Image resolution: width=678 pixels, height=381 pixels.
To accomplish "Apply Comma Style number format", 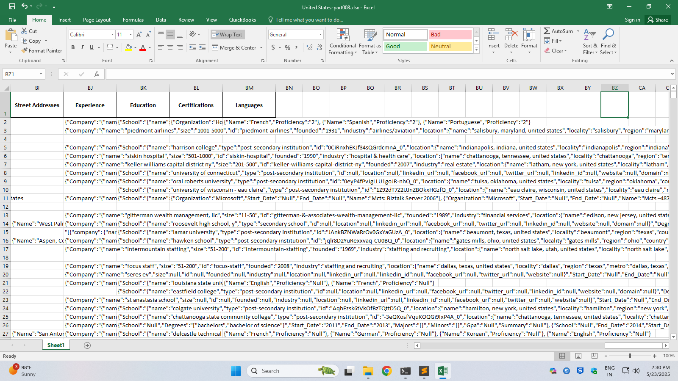I will [297, 47].
